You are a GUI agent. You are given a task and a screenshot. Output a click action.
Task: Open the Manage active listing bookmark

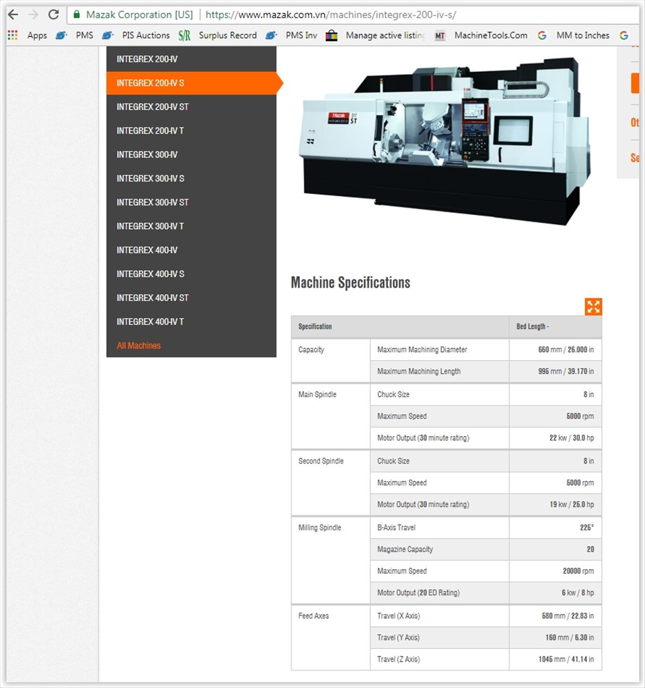385,35
